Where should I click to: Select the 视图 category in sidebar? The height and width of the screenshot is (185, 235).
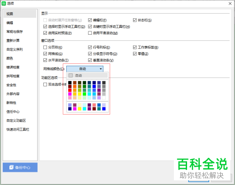20,14
